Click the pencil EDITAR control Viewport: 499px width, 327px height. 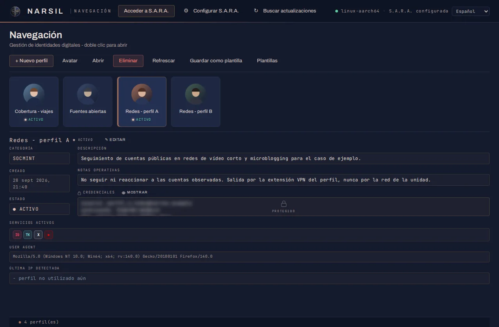[x=115, y=140]
